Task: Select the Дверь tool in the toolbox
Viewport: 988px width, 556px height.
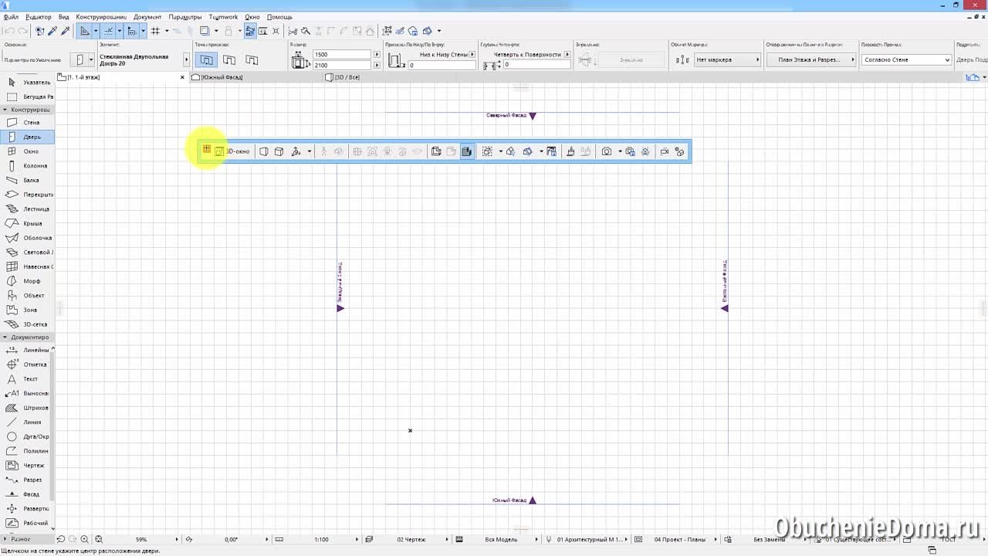Action: [x=31, y=136]
